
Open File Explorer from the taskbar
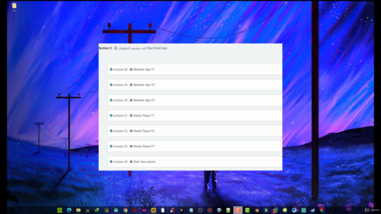coord(78,210)
